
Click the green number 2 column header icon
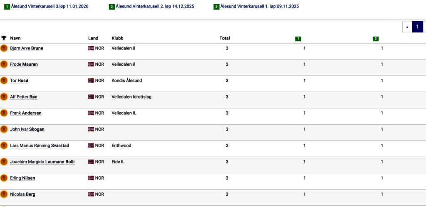pyautogui.click(x=376, y=39)
